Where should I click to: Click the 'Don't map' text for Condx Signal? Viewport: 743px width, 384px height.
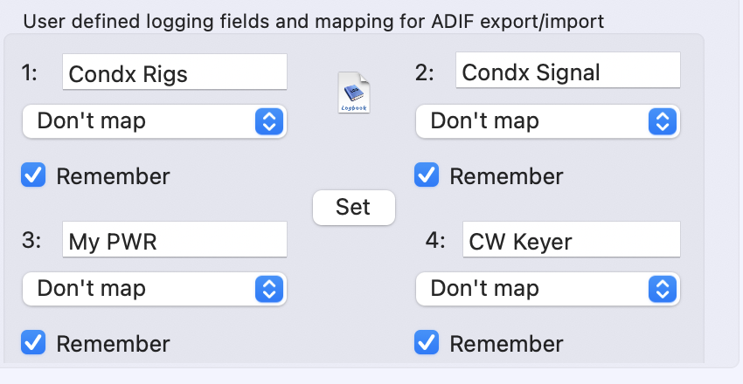tap(484, 121)
